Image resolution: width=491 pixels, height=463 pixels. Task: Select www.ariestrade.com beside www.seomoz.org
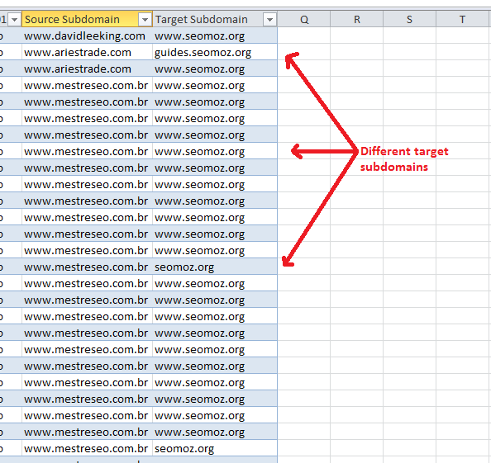[87, 69]
